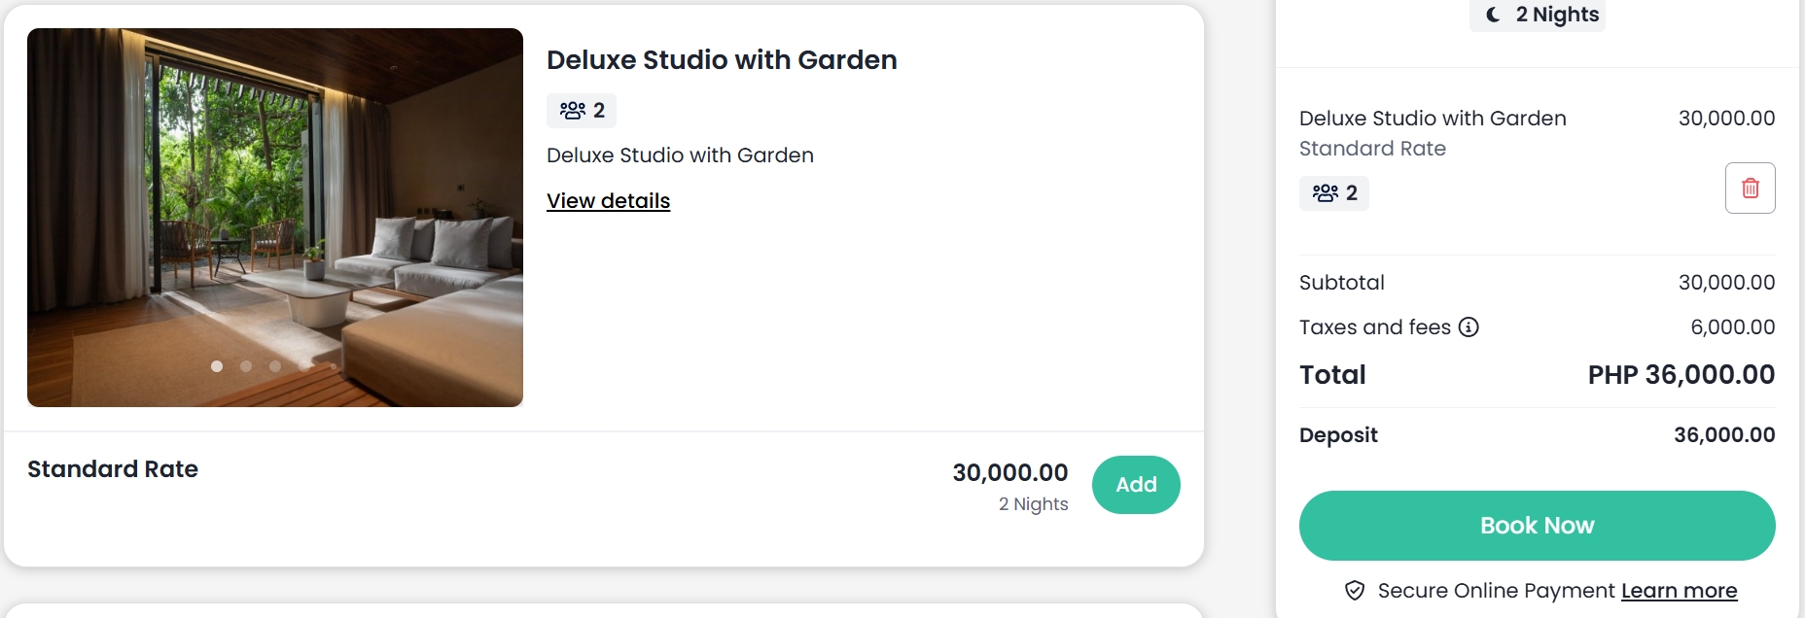Click the Taxes and fees info icon
Viewport: 1805px width, 618px height.
point(1469,327)
